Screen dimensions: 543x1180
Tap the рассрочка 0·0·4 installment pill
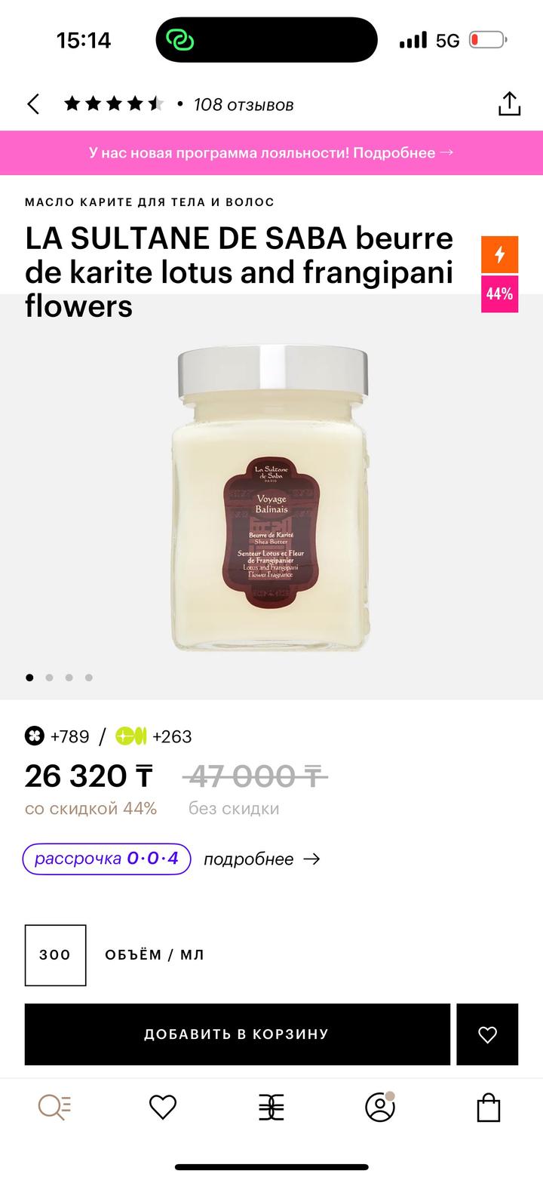pos(106,859)
